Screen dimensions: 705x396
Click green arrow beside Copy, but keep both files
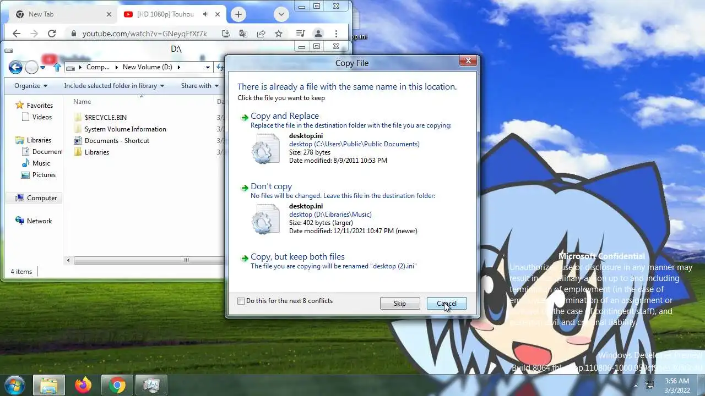tap(245, 258)
